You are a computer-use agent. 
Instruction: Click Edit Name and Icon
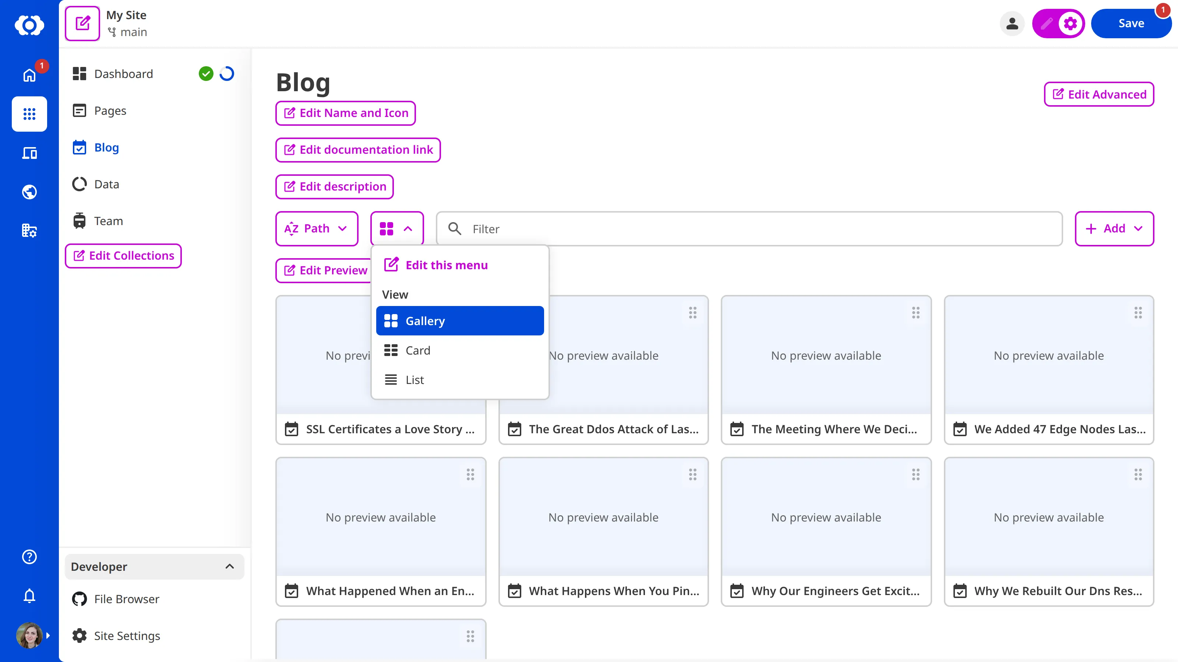click(x=345, y=113)
